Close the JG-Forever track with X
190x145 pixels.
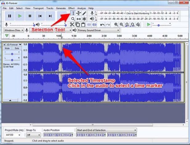click(4, 45)
